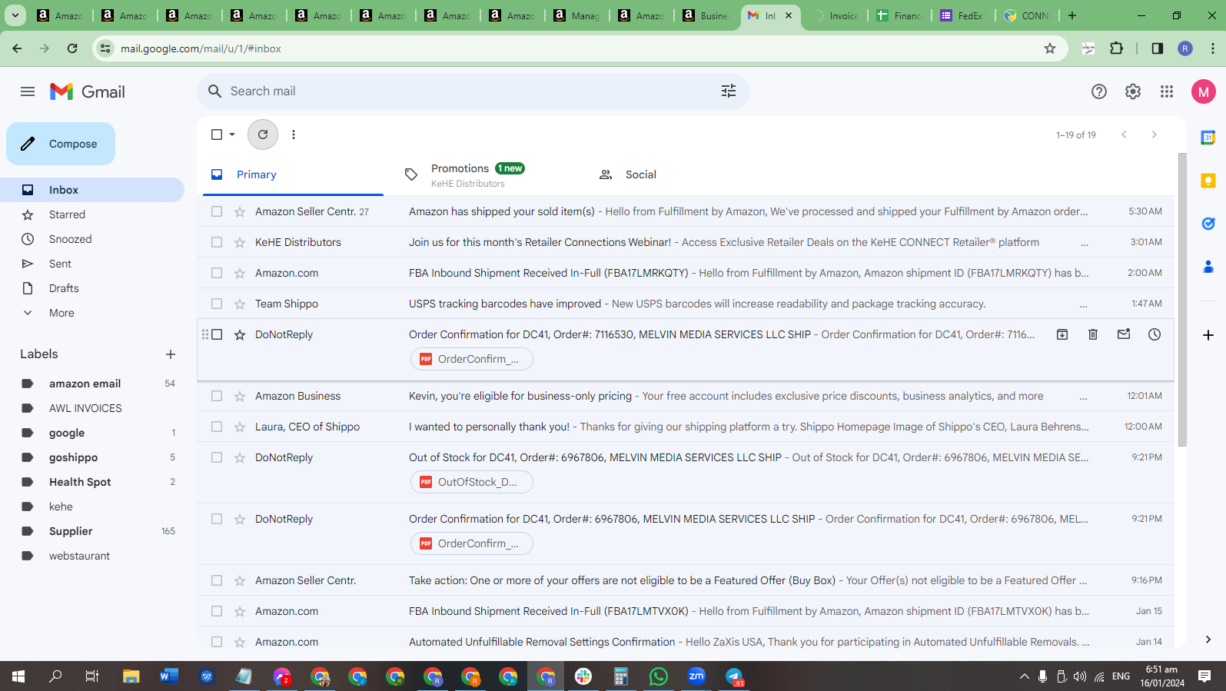Image resolution: width=1226 pixels, height=691 pixels.
Task: Go to the older emails page arrow
Action: (1154, 135)
